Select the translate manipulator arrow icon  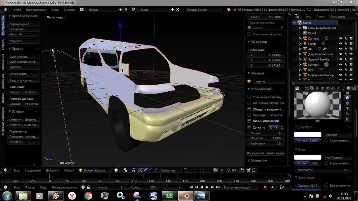click(x=145, y=170)
